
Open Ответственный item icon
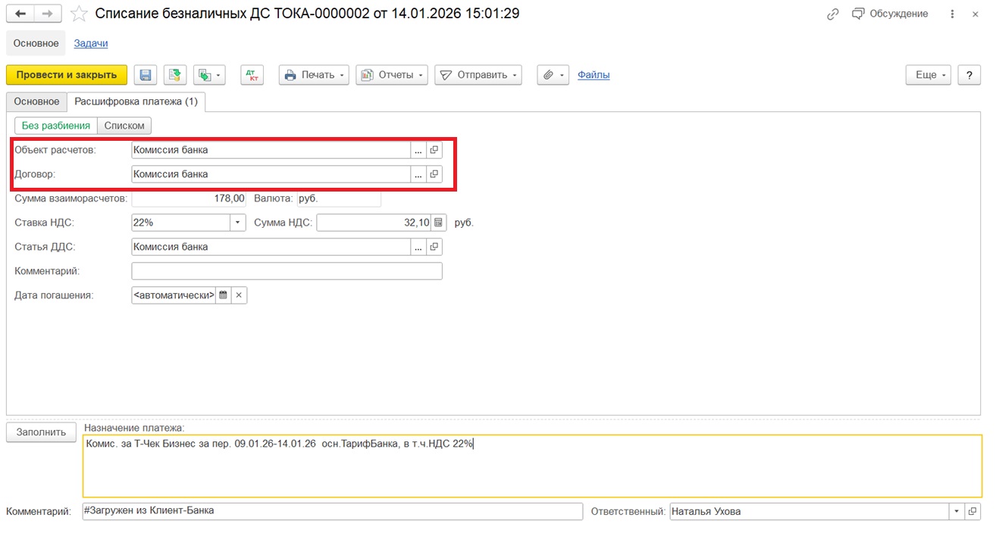(x=973, y=511)
